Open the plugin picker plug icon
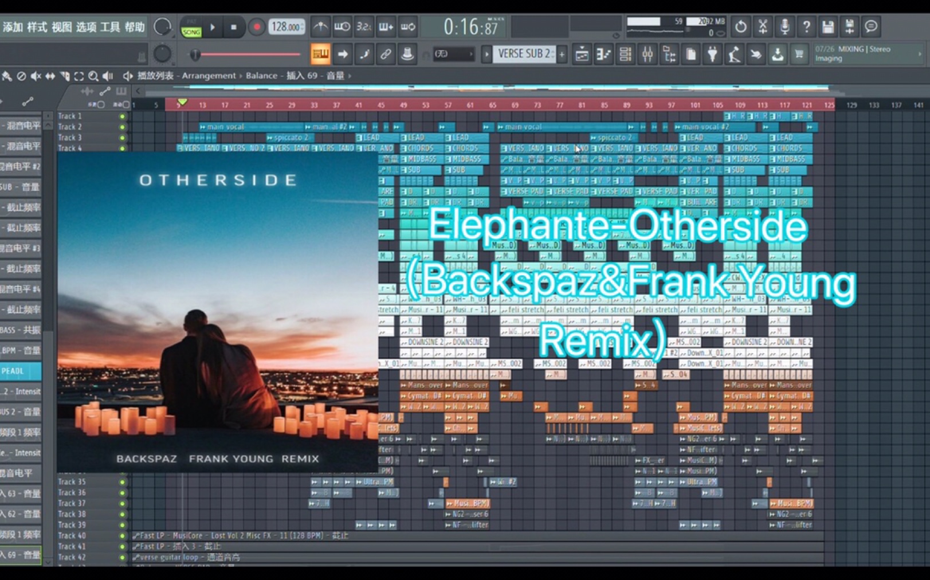 [712, 54]
